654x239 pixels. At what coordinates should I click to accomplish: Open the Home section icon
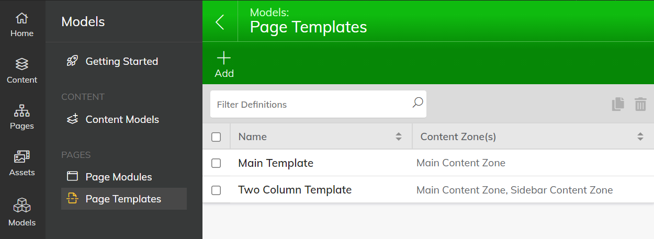point(21,18)
